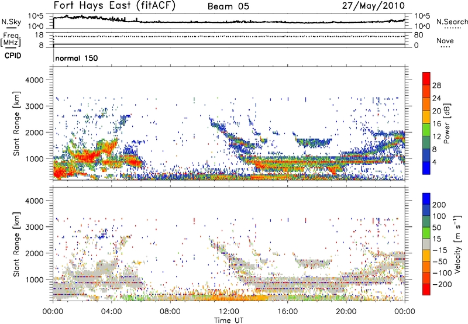
Task: Click the 'Power [dB]' color bar title
Action: tap(446, 123)
